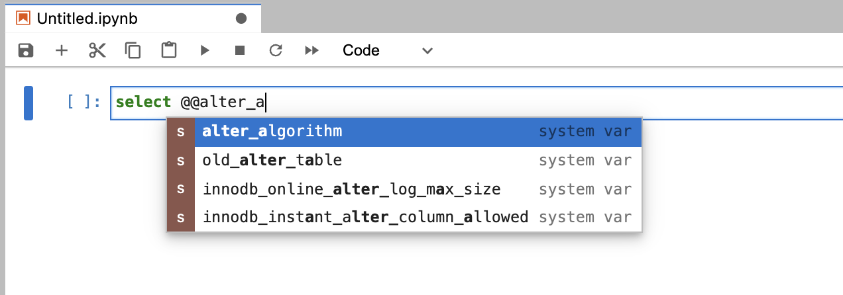Screen dimensions: 843x295
Task: Interrupt the kernel with the stop icon
Action: pyautogui.click(x=240, y=50)
